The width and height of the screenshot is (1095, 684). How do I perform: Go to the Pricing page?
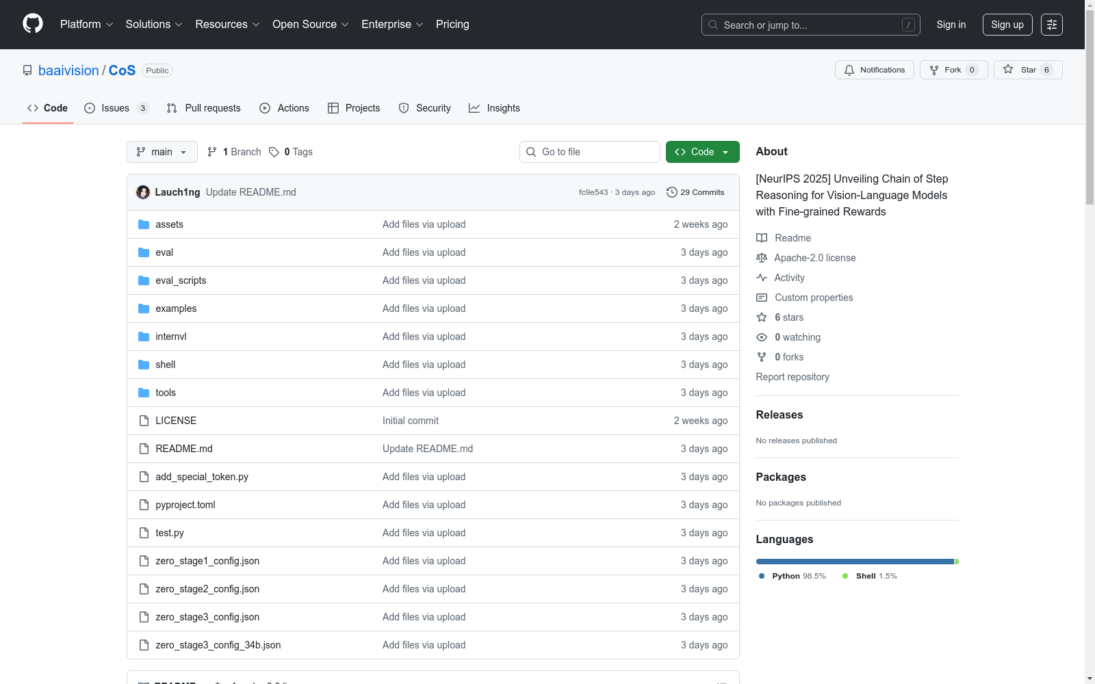[x=452, y=25]
